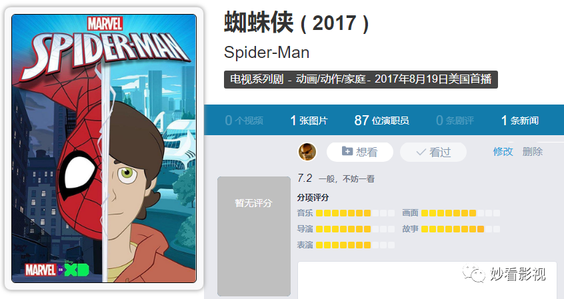Mark the show as 想看
The height and width of the screenshot is (299, 564).
[x=360, y=152]
